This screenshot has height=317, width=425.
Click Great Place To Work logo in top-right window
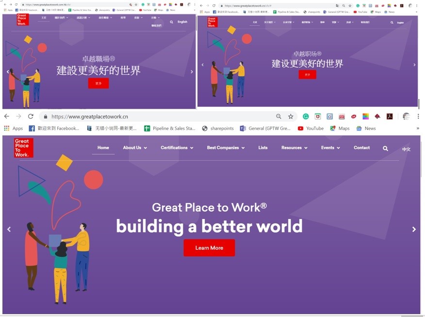click(212, 22)
